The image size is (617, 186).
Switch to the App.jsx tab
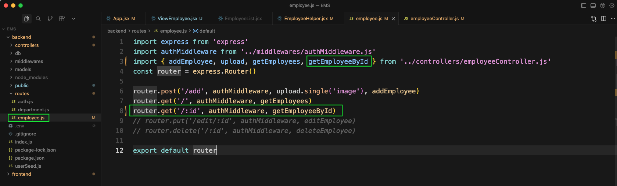pos(123,19)
